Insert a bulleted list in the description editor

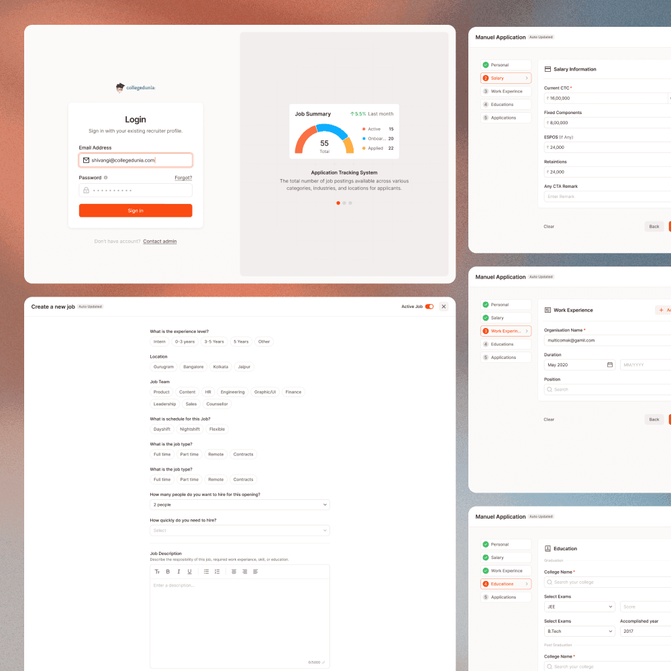206,572
